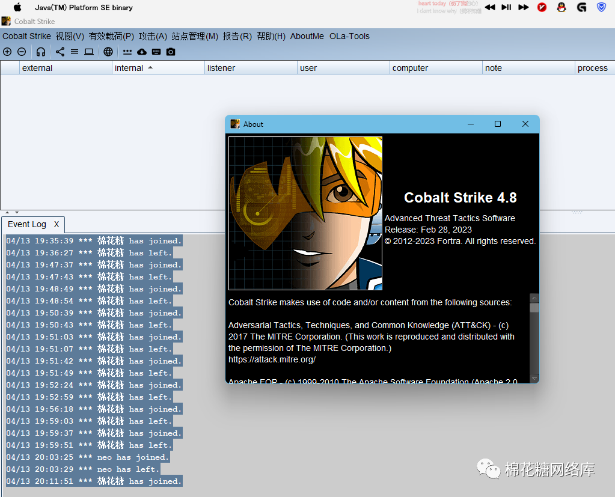Screen dimensions: 615x497
Task: Open the 帮助(H) menu
Action: tap(271, 36)
